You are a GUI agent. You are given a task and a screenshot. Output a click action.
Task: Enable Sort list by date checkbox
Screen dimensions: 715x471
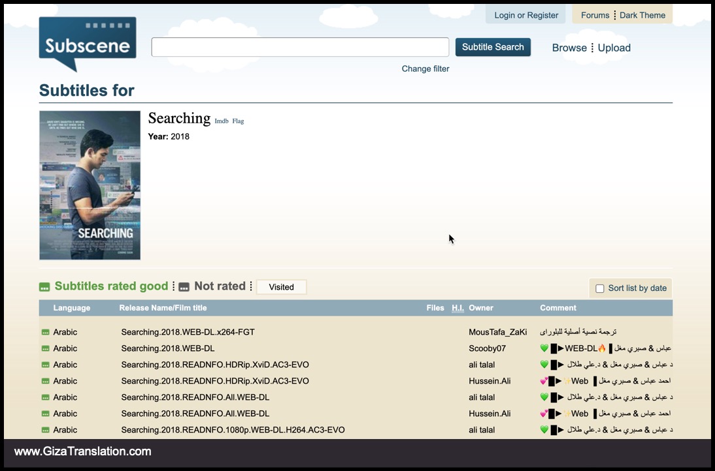[x=600, y=288]
